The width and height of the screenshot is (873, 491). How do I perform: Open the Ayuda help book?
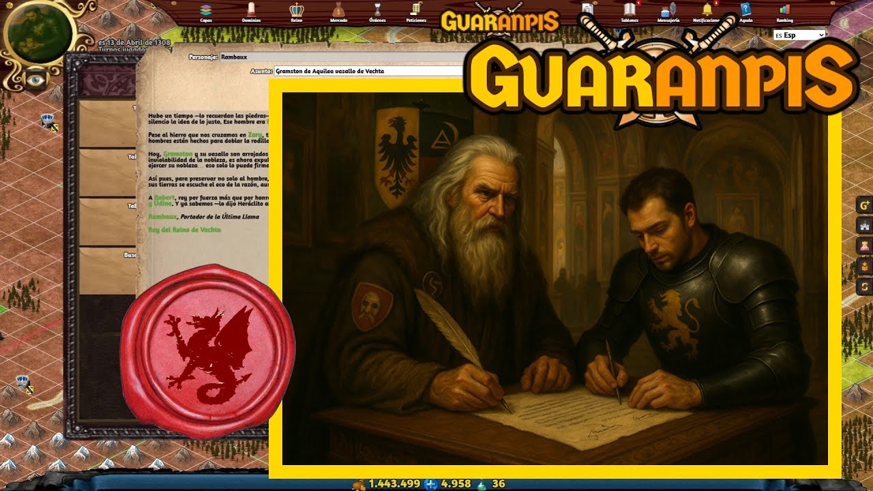pyautogui.click(x=745, y=12)
